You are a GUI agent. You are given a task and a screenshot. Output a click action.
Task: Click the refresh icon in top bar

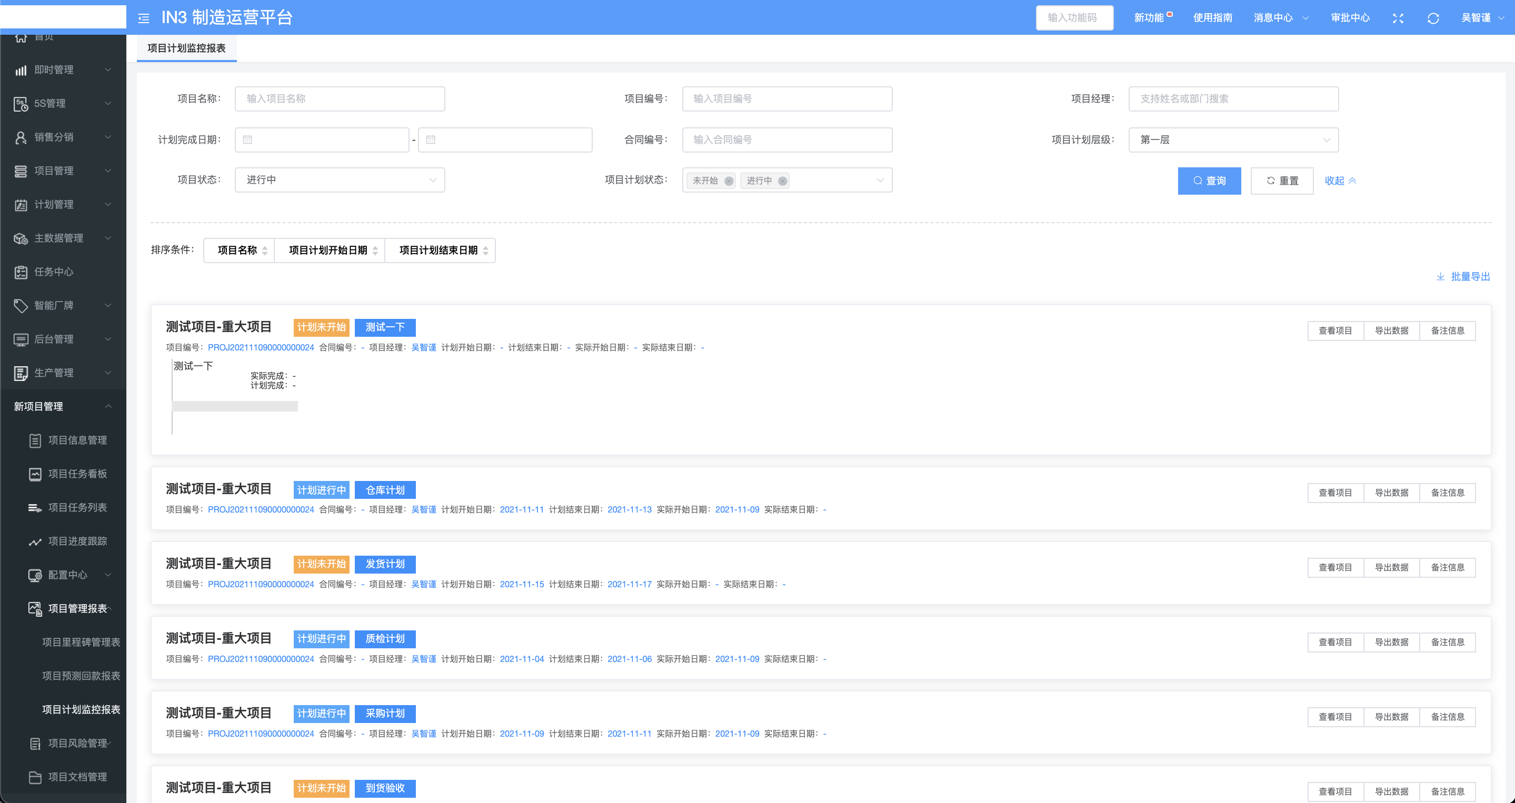coord(1433,18)
